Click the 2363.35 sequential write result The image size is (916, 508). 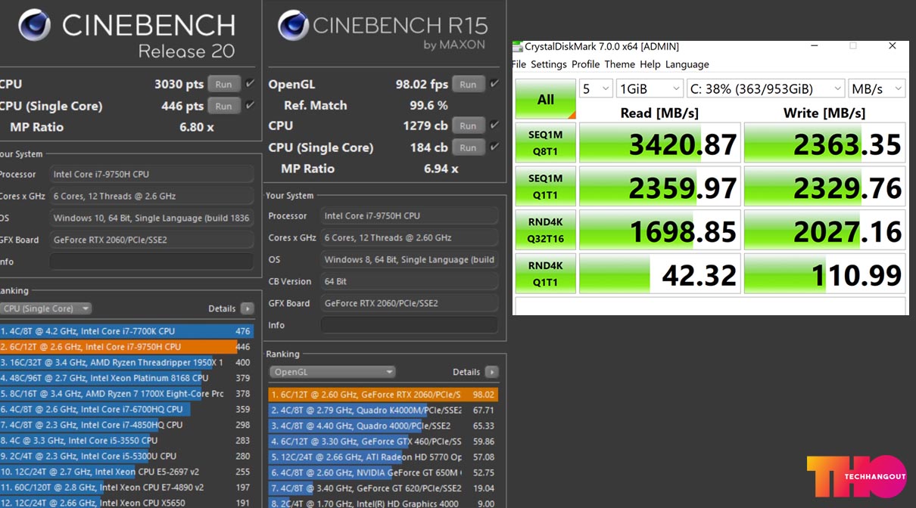(x=824, y=143)
